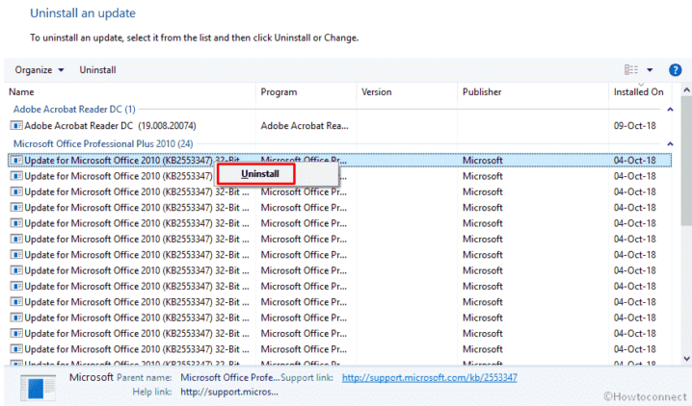Sort by the Version column header
This screenshot has width=692, height=406.
(x=377, y=92)
